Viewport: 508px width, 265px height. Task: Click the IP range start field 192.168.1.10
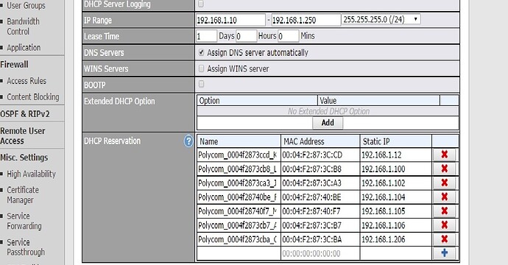(230, 20)
